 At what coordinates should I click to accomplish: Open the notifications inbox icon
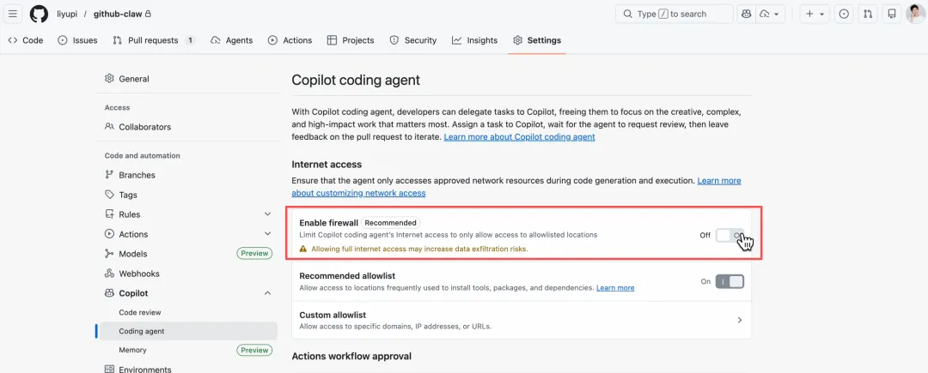892,14
